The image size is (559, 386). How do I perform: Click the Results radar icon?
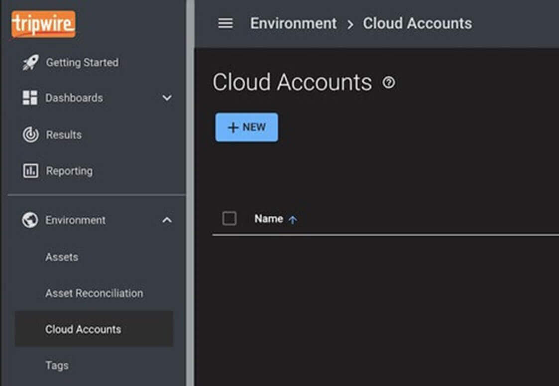pos(30,135)
